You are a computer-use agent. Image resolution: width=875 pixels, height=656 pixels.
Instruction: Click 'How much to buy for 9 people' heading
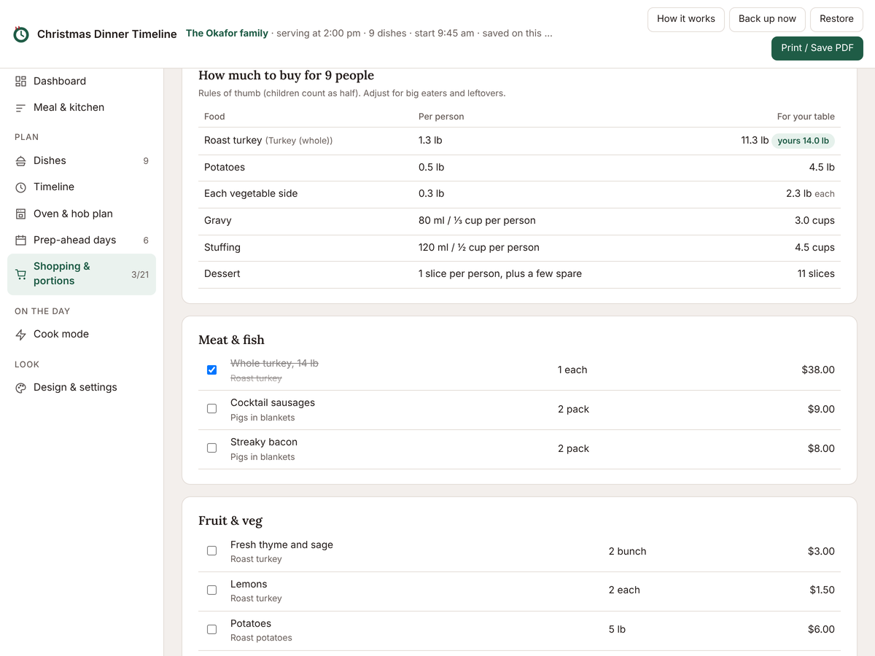click(286, 76)
